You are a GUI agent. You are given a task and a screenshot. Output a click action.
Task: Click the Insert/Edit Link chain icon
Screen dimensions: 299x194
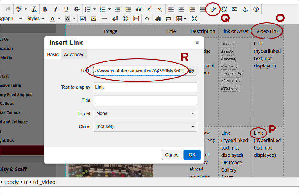coord(213,9)
